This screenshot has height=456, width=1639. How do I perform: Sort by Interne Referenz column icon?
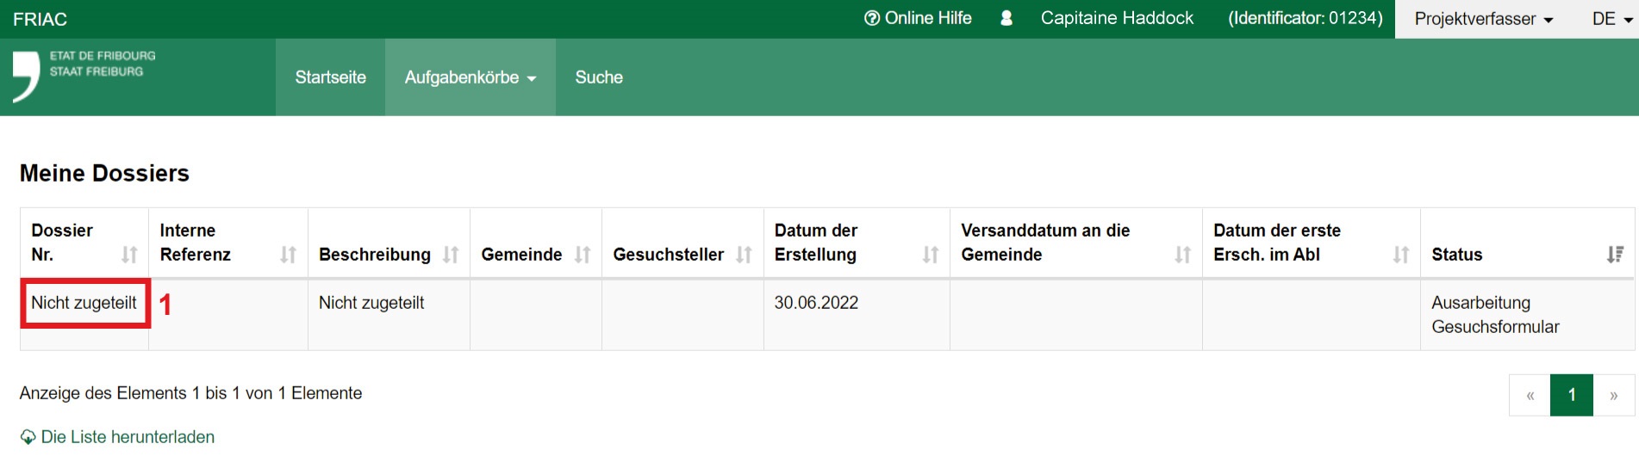click(288, 255)
